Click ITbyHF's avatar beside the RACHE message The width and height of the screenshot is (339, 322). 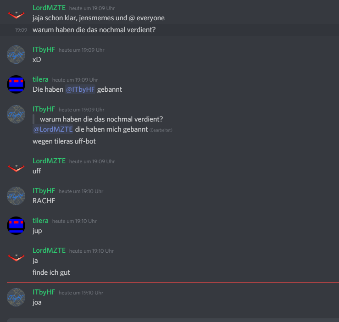[x=16, y=196]
